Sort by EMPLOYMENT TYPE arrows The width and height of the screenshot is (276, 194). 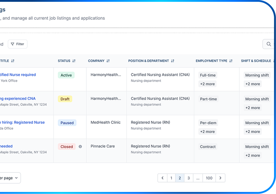click(231, 61)
